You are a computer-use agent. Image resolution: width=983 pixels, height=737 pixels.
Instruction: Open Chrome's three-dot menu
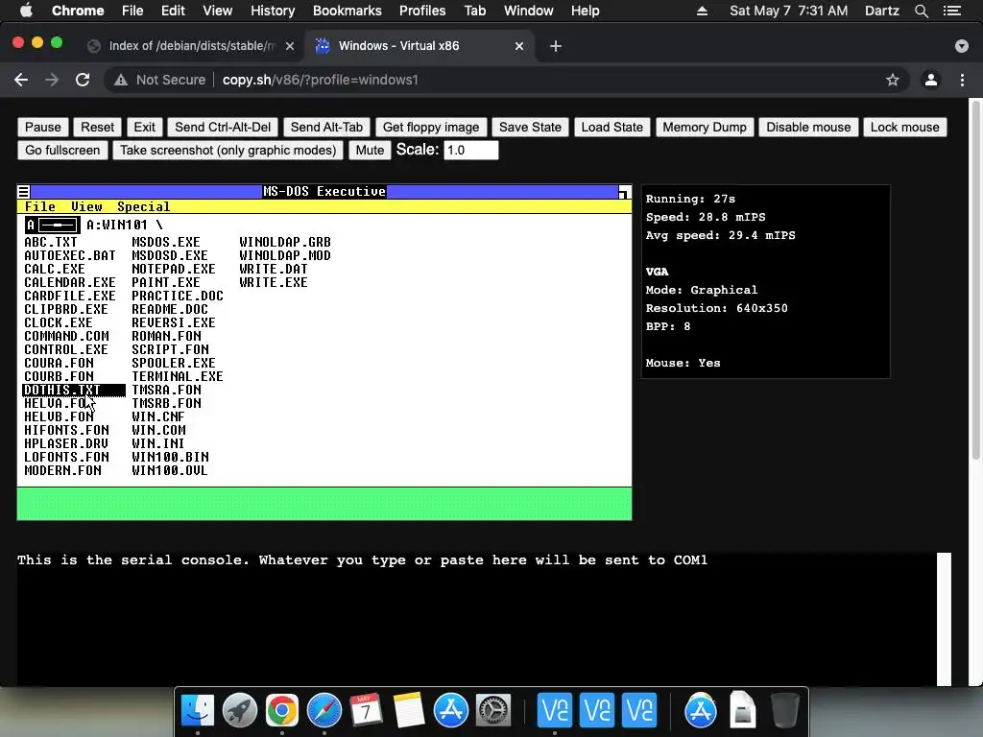(x=962, y=80)
